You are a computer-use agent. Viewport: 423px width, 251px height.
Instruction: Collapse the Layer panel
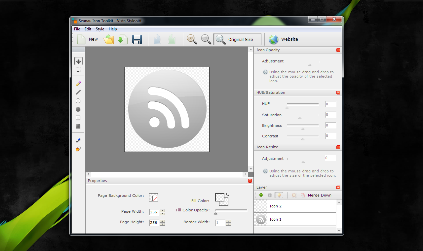click(x=338, y=188)
